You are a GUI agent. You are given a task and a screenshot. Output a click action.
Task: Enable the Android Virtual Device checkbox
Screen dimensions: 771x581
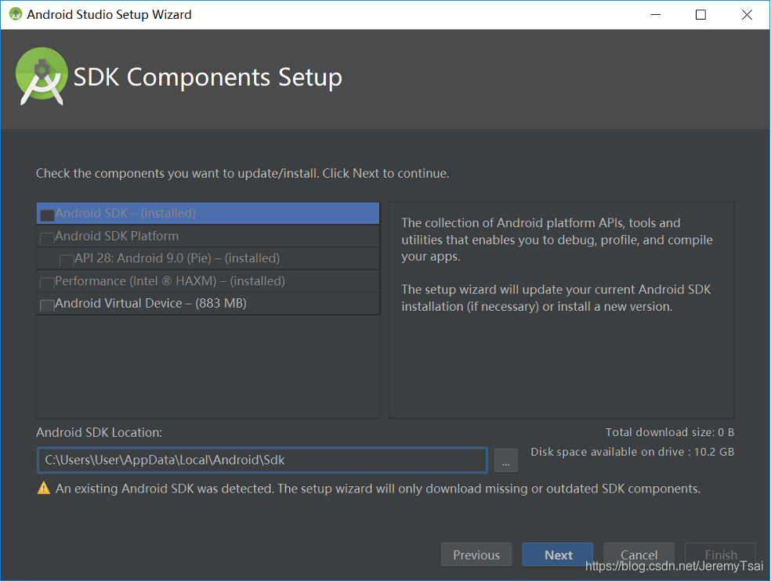pyautogui.click(x=47, y=305)
